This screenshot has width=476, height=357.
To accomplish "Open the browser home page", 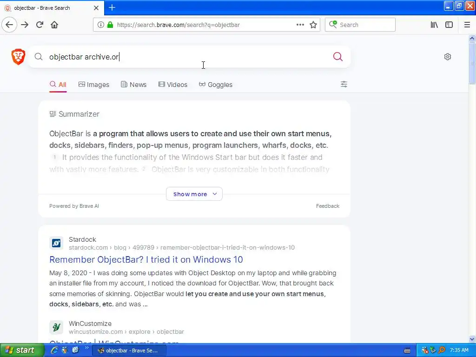I will [x=54, y=25].
